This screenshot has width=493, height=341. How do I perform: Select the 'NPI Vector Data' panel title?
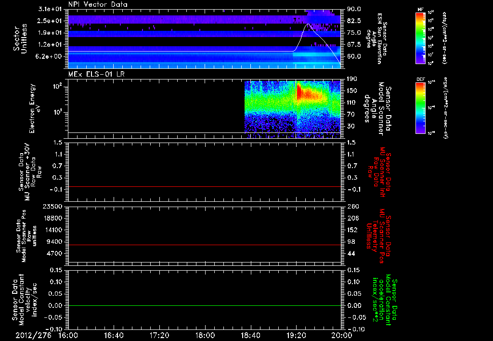(98, 4)
